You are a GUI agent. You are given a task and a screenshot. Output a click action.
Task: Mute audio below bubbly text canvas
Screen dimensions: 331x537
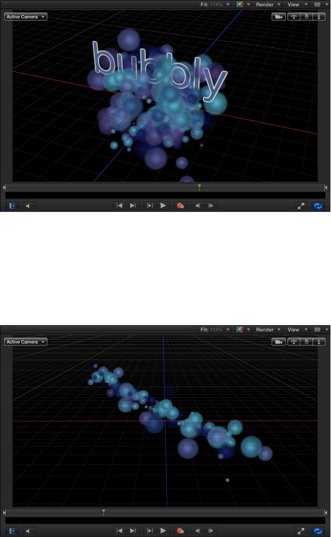tap(29, 206)
